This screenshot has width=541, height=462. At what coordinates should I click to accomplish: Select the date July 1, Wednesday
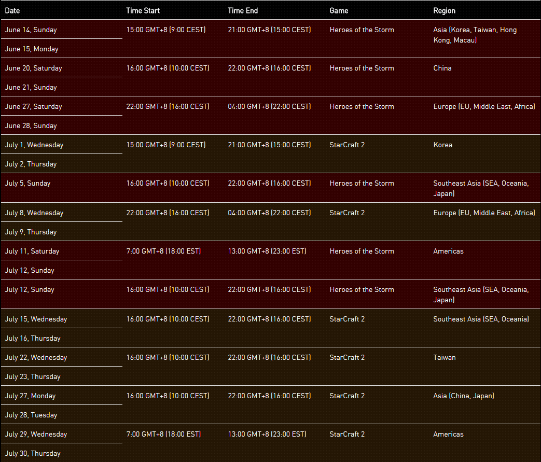34,145
